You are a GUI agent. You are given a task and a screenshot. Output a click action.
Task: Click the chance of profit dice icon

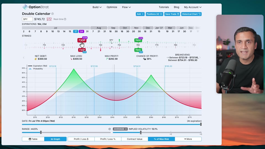(144, 59)
